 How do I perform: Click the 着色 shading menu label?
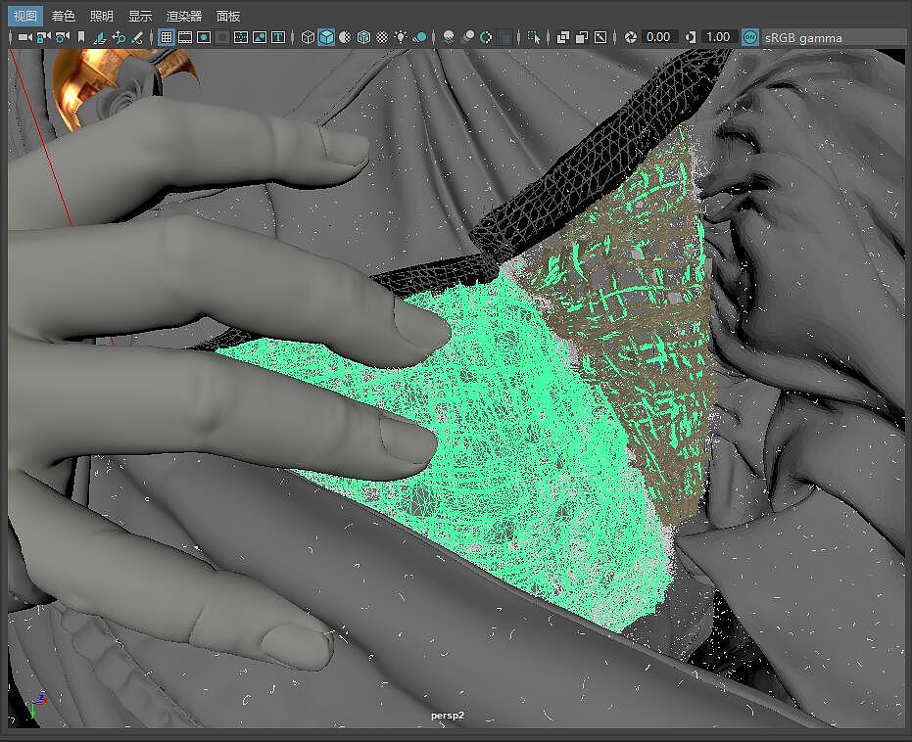coord(65,16)
